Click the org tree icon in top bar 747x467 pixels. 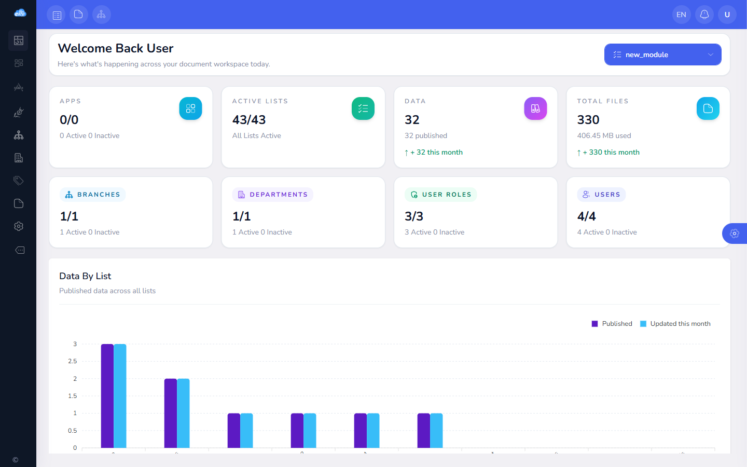(102, 15)
